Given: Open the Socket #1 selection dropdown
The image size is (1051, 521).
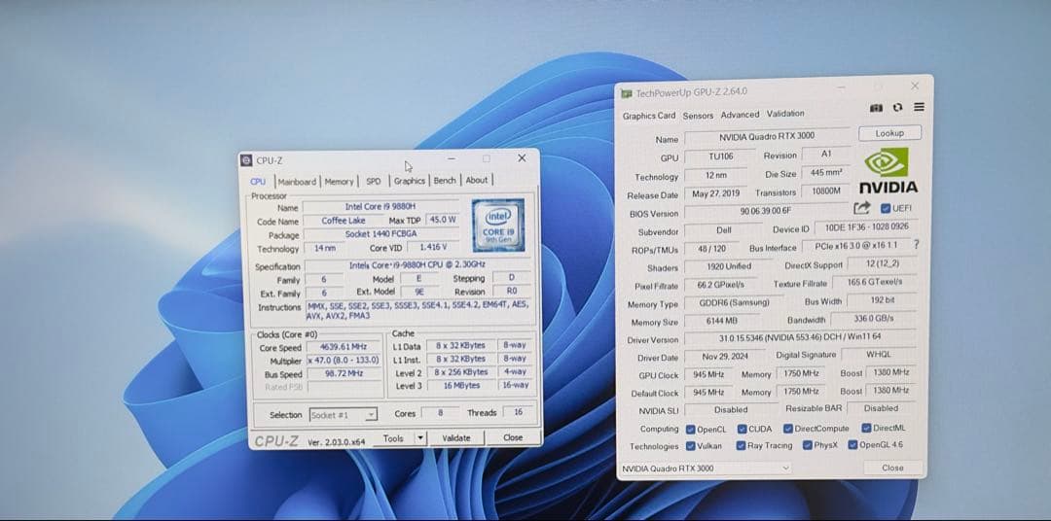Looking at the screenshot, I should 343,415.
